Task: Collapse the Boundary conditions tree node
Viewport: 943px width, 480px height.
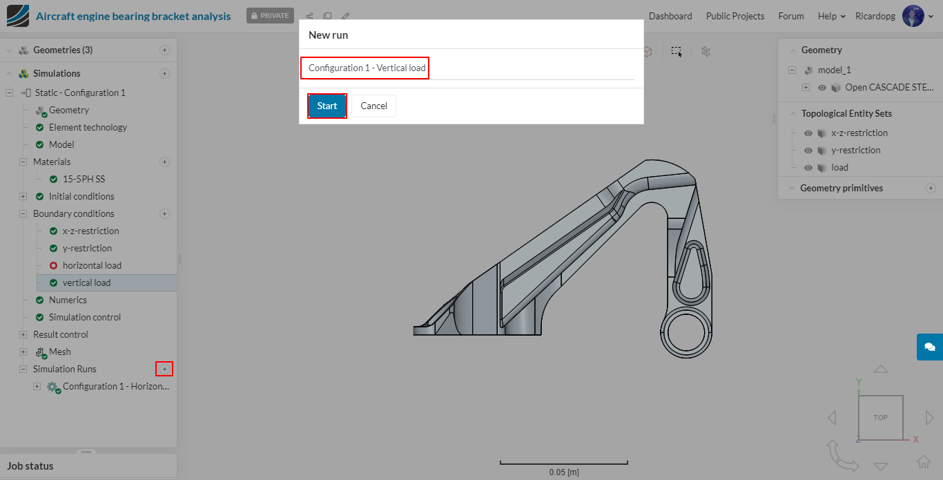Action: (x=23, y=213)
